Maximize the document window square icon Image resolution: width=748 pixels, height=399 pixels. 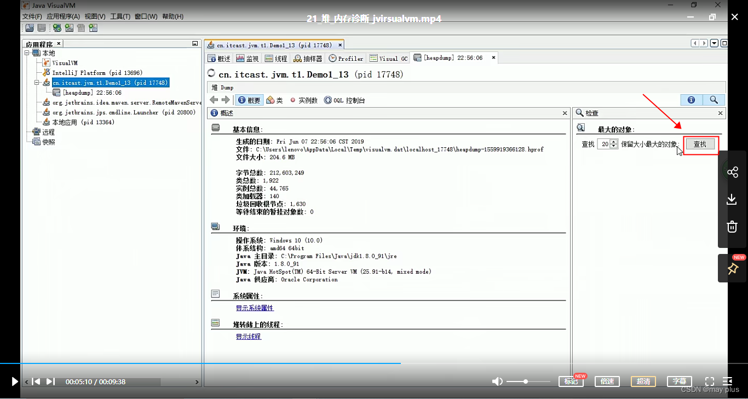724,43
